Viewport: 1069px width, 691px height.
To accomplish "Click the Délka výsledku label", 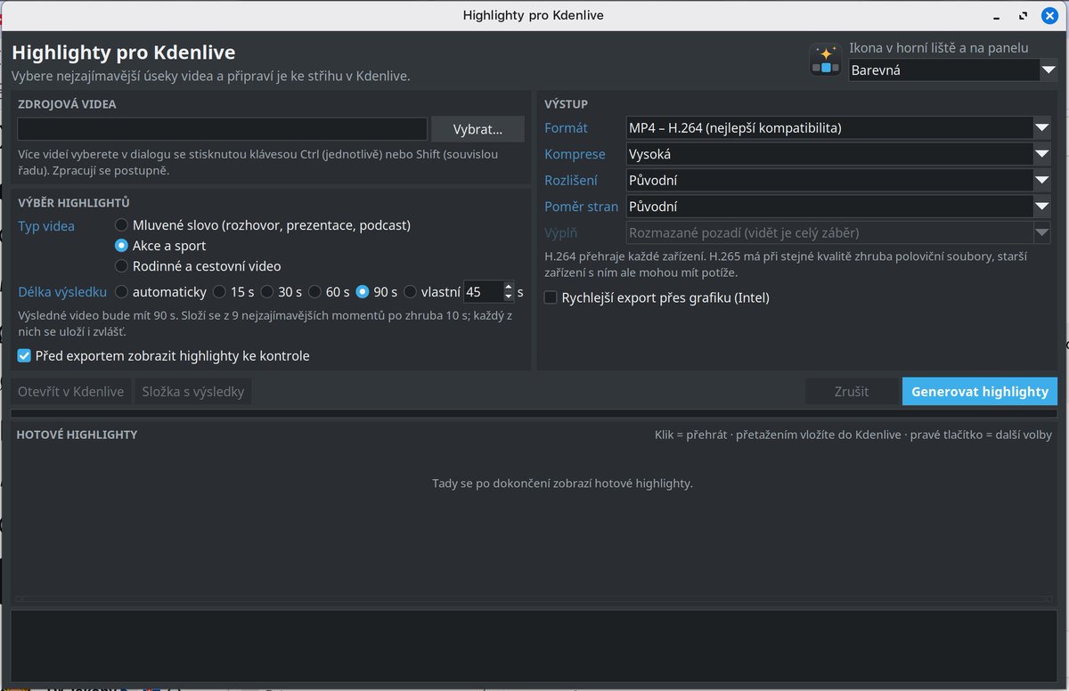I will coord(62,292).
